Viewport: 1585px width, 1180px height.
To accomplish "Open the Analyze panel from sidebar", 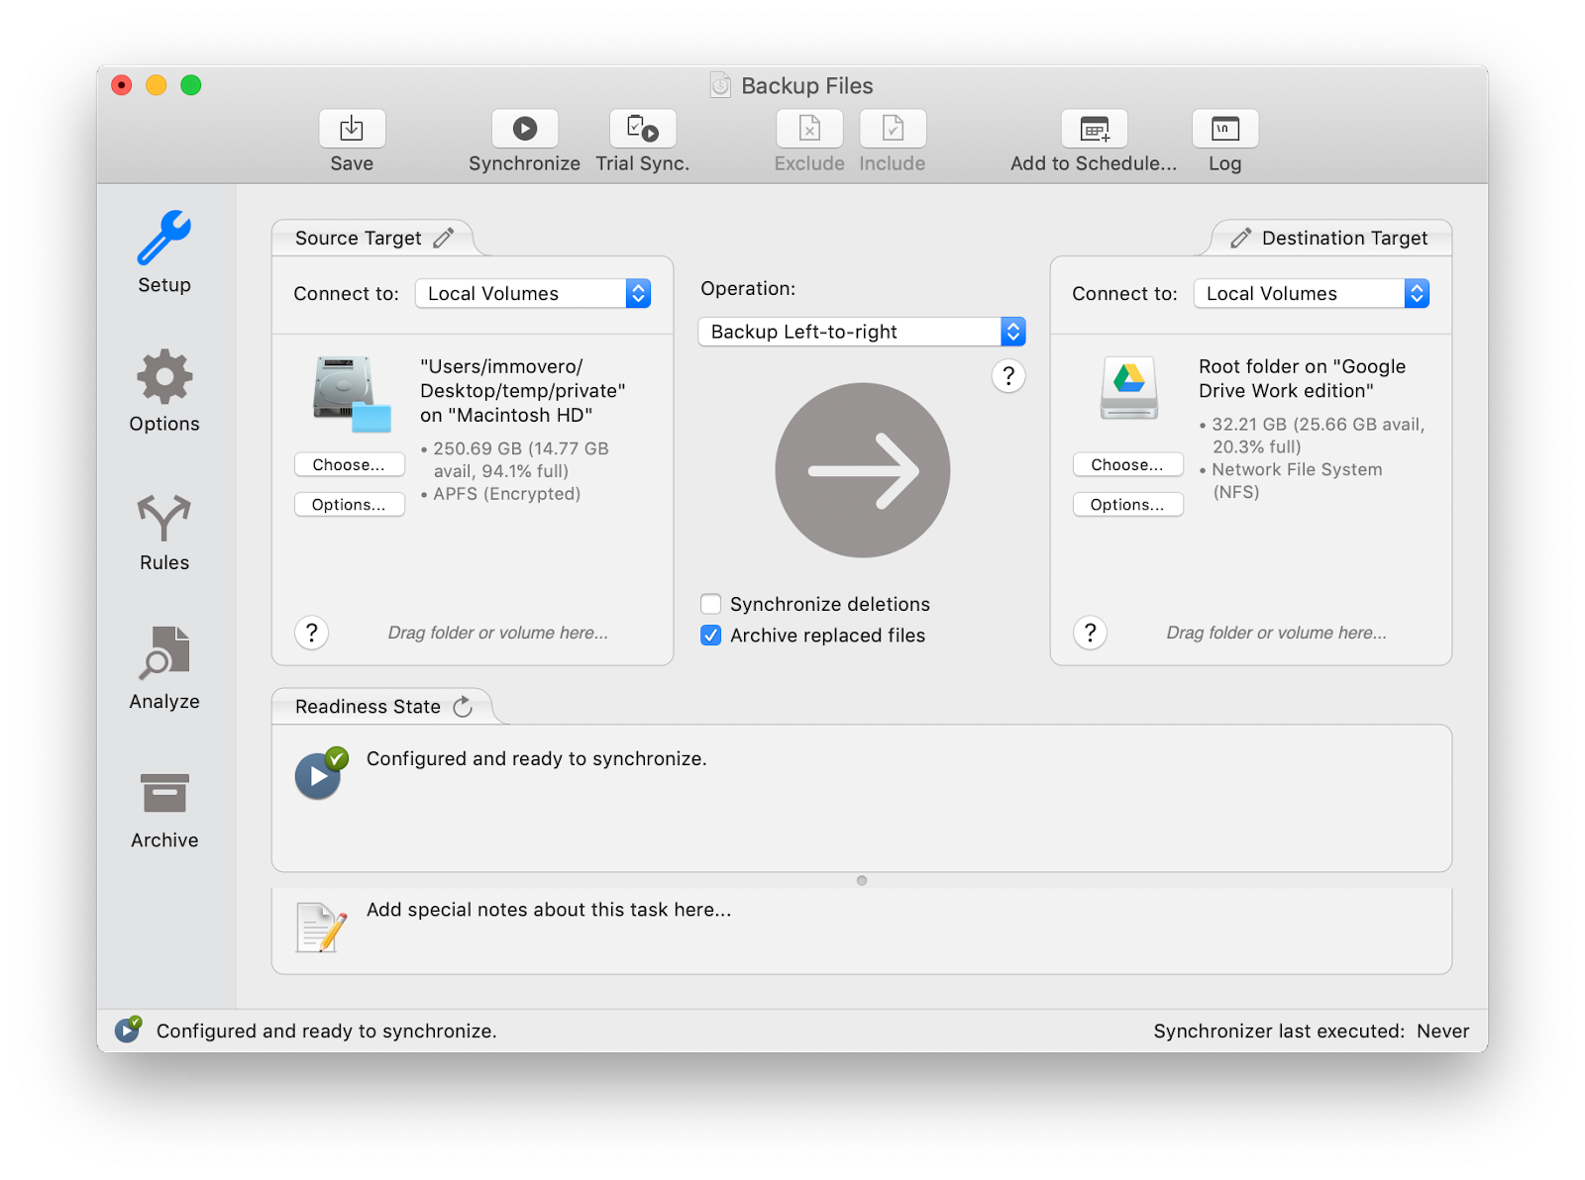I will click(163, 655).
